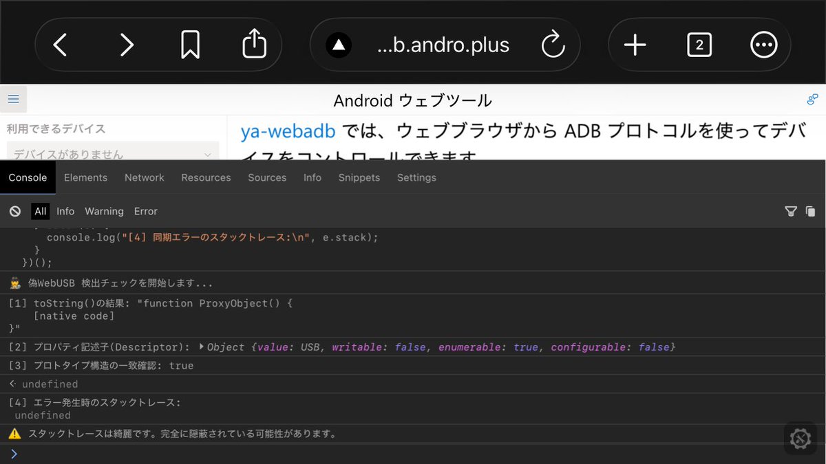Select the [3] プロトタイプ構造の一致確認: true log

click(413, 366)
